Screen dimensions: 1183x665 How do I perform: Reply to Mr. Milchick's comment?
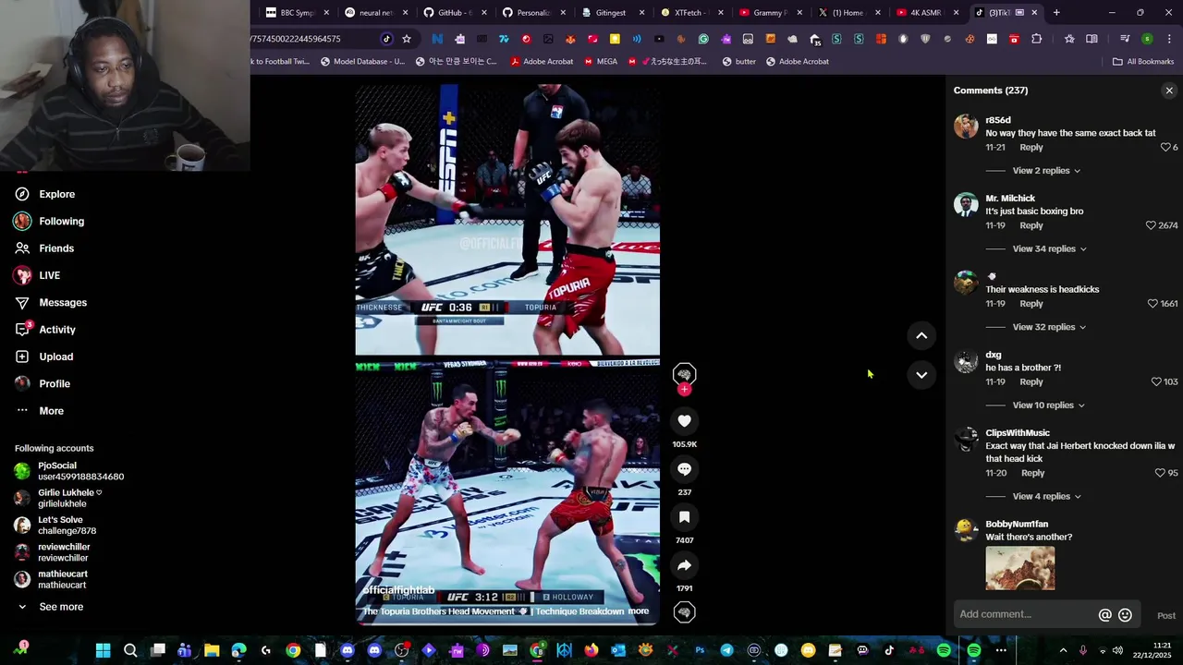[1031, 225]
